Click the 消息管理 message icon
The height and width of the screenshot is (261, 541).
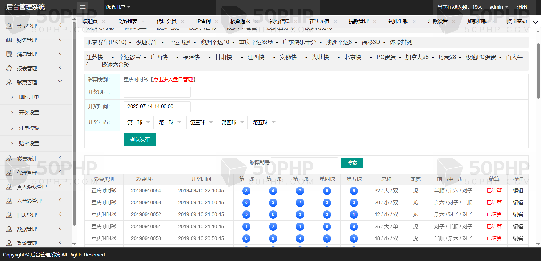click(x=9, y=54)
